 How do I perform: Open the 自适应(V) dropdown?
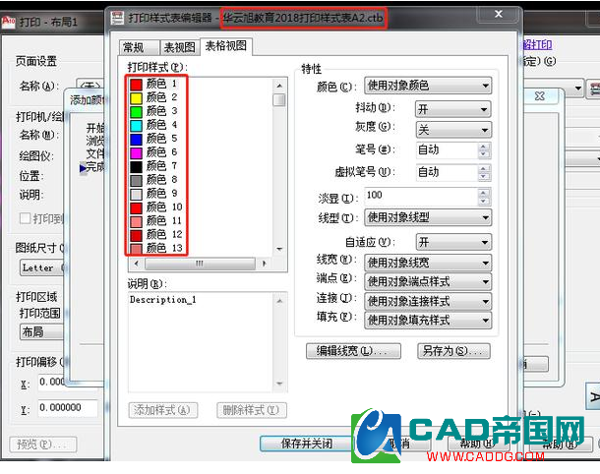(453, 242)
